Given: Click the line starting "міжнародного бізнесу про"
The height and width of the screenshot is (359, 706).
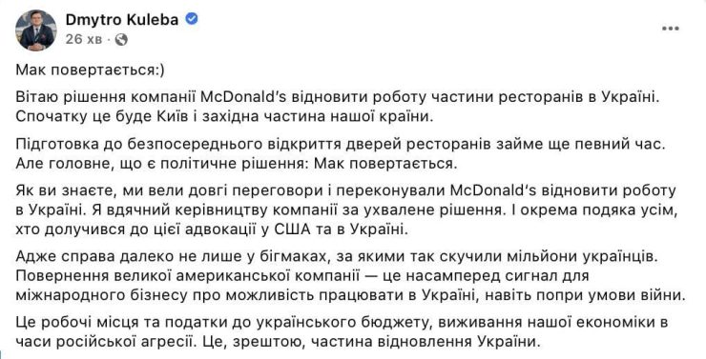Looking at the screenshot, I should (x=351, y=295).
